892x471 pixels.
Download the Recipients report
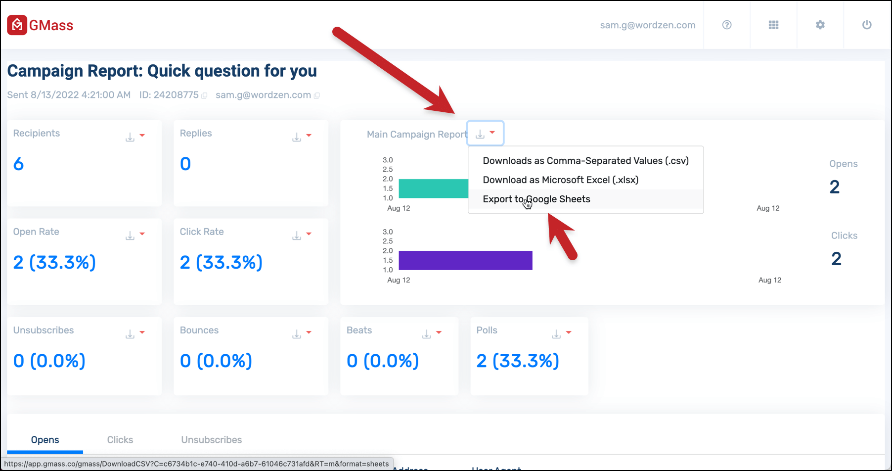(x=130, y=137)
